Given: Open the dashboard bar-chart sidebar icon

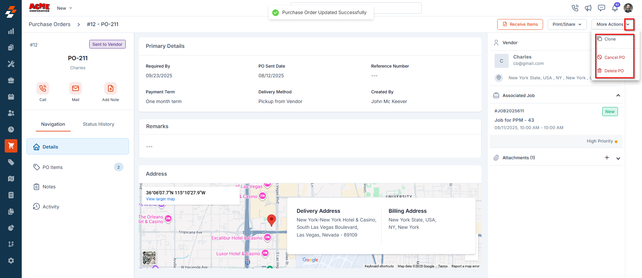Looking at the screenshot, I should (11, 31).
